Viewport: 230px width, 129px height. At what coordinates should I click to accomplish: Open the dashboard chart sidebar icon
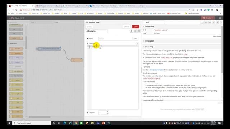210,22
